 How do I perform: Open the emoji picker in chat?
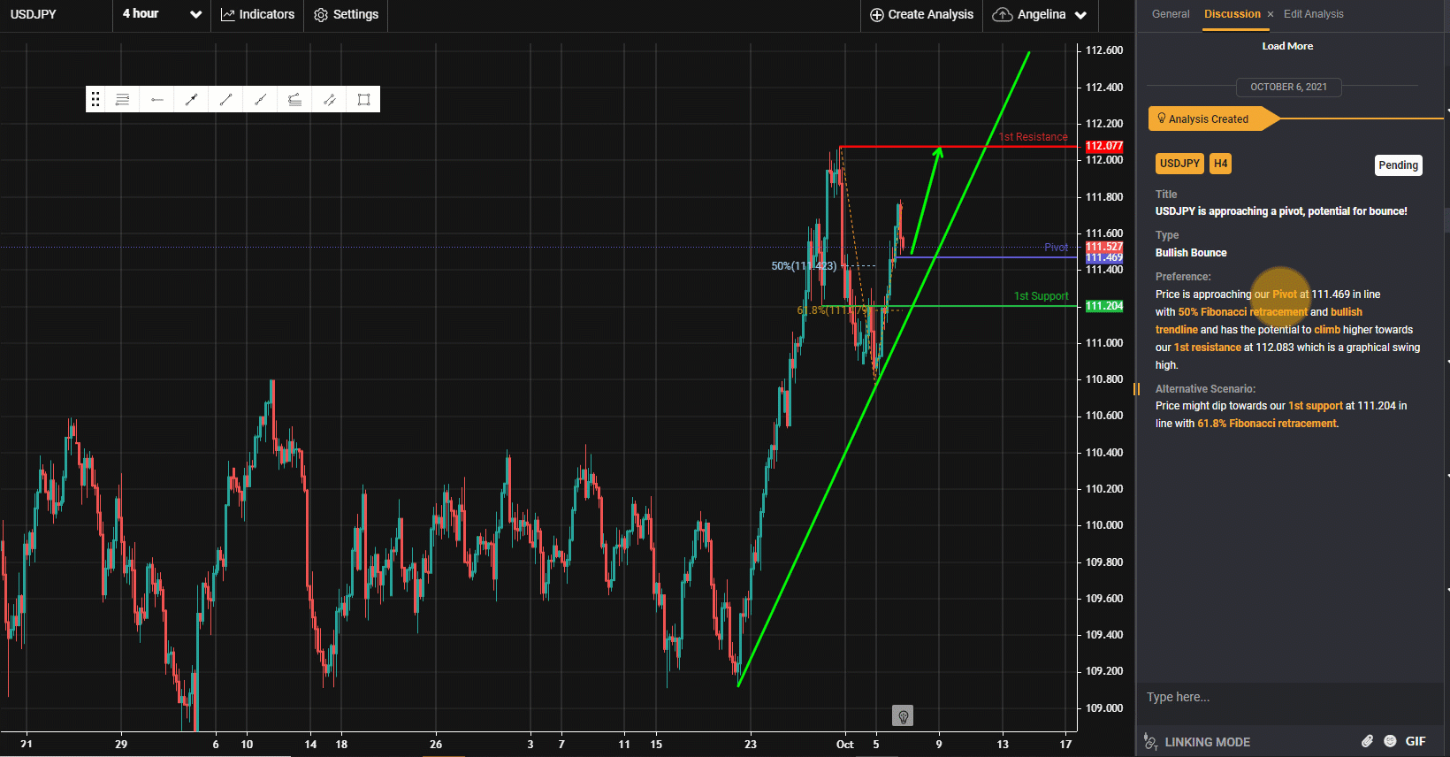click(1390, 741)
